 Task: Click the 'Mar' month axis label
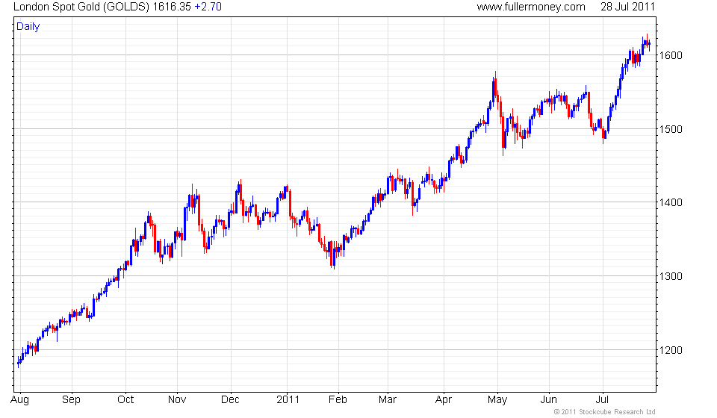(x=388, y=400)
